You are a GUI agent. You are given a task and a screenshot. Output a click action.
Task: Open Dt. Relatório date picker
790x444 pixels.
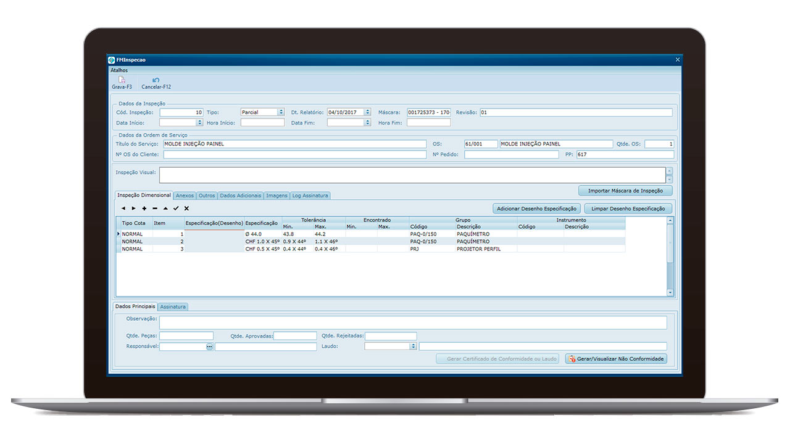(x=367, y=112)
